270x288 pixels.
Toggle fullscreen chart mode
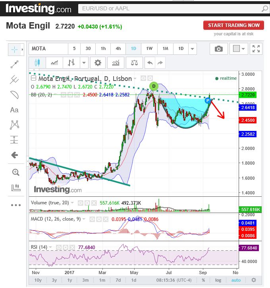point(256,49)
